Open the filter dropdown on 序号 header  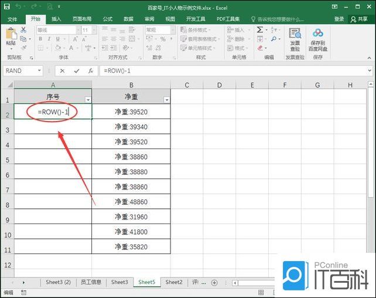click(x=88, y=100)
